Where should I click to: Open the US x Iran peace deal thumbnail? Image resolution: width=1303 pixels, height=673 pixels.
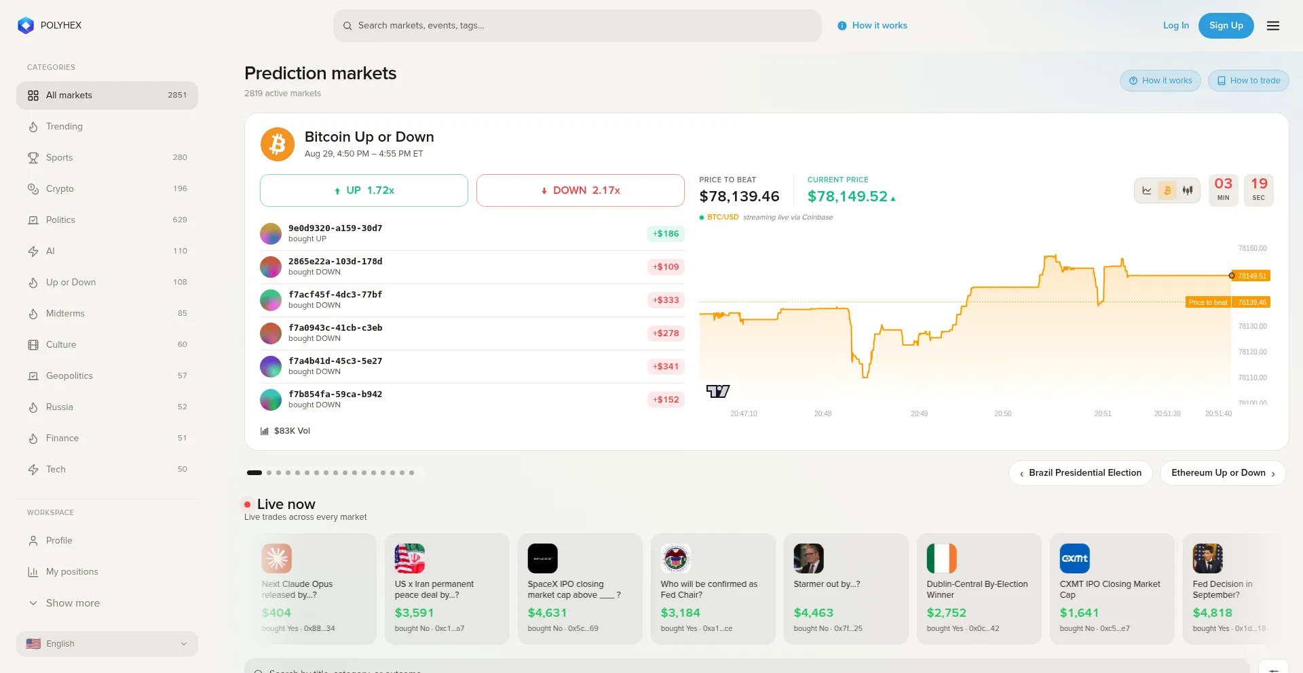point(410,558)
